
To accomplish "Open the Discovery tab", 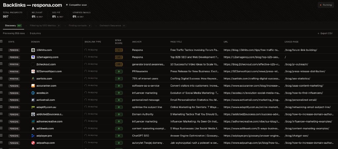I will tap(13, 26).
